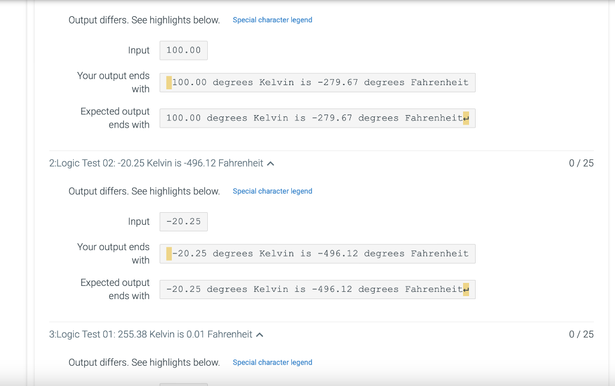
Task: Click newline symbol in second expected output
Action: 466,289
